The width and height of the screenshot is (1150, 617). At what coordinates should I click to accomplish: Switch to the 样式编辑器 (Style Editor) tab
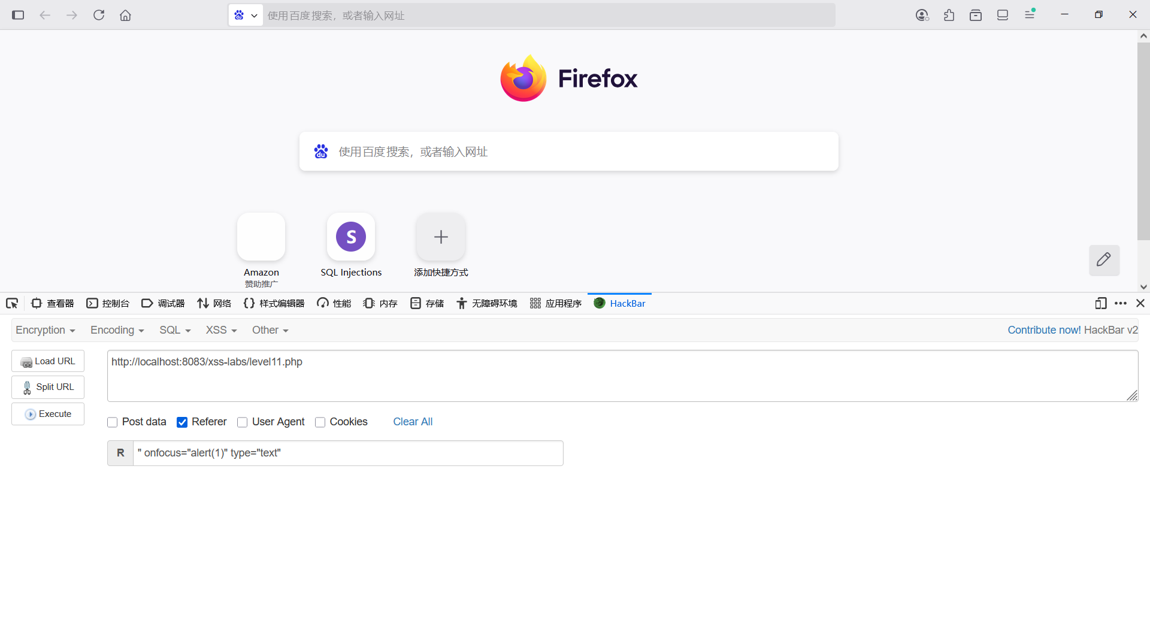[274, 304]
